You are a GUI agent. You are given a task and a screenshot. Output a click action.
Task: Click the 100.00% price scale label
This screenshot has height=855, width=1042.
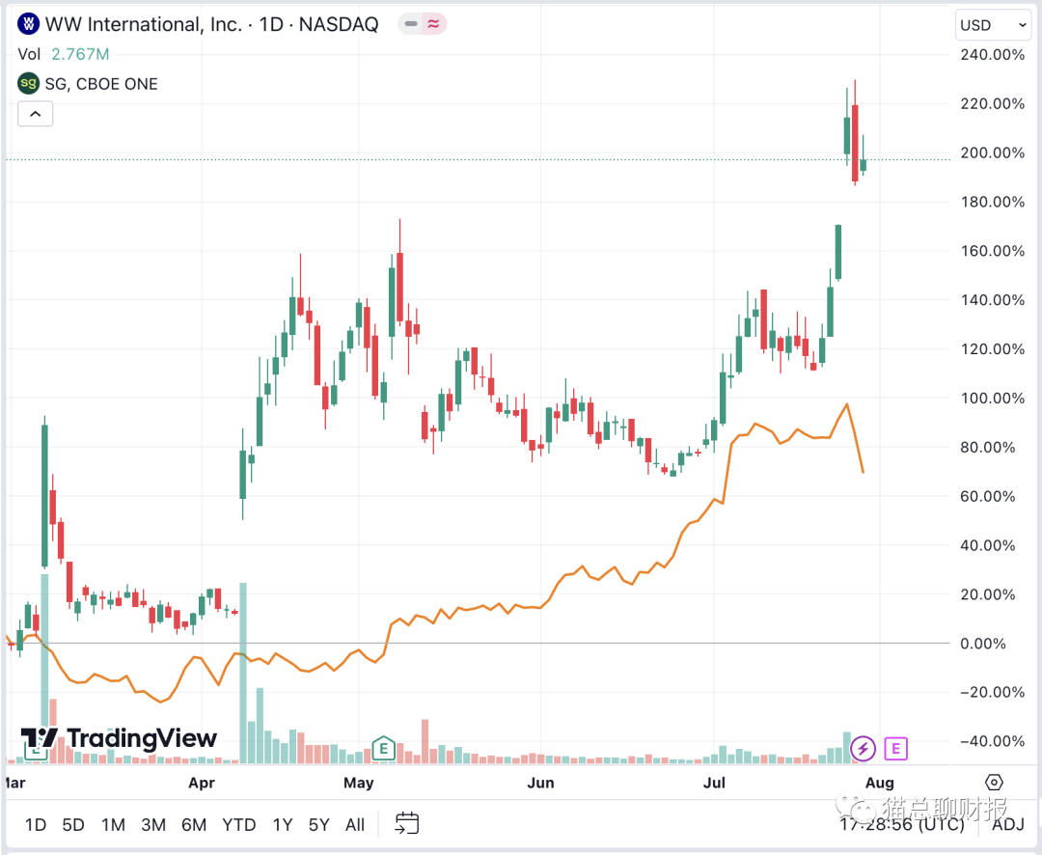[x=992, y=399]
